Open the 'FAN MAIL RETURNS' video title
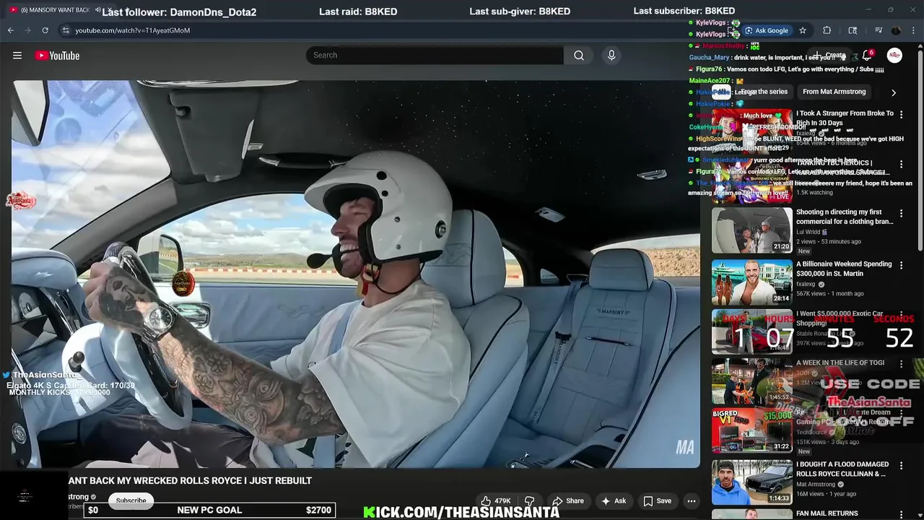The height and width of the screenshot is (520, 924). point(827,513)
